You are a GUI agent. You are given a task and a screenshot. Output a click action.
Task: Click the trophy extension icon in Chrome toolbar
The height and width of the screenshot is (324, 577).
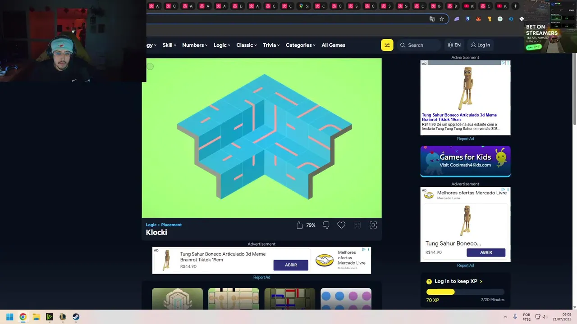point(489,19)
